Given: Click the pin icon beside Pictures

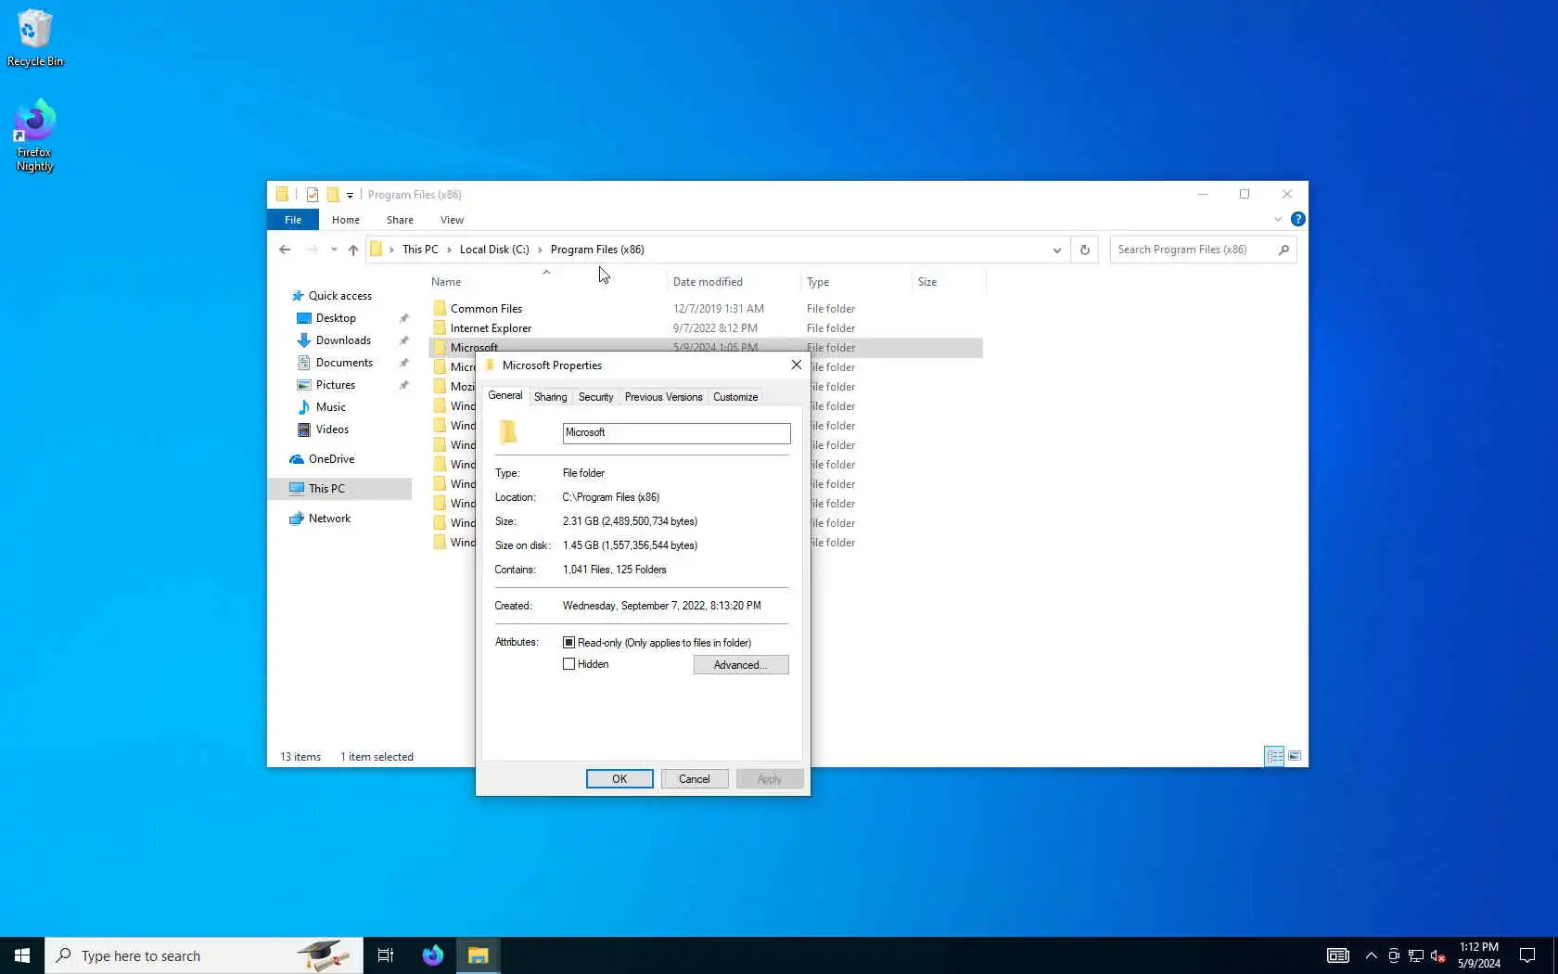Looking at the screenshot, I should [x=403, y=385].
